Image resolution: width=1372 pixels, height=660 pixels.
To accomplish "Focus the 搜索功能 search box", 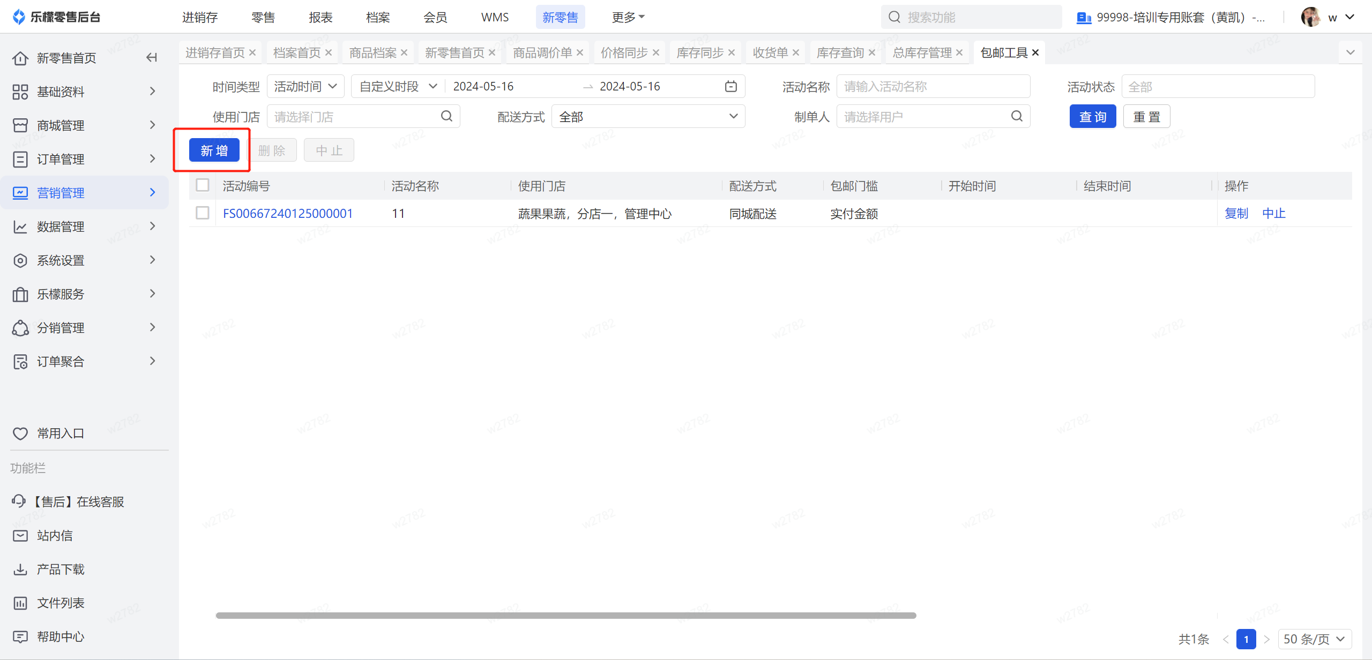I will [x=971, y=17].
